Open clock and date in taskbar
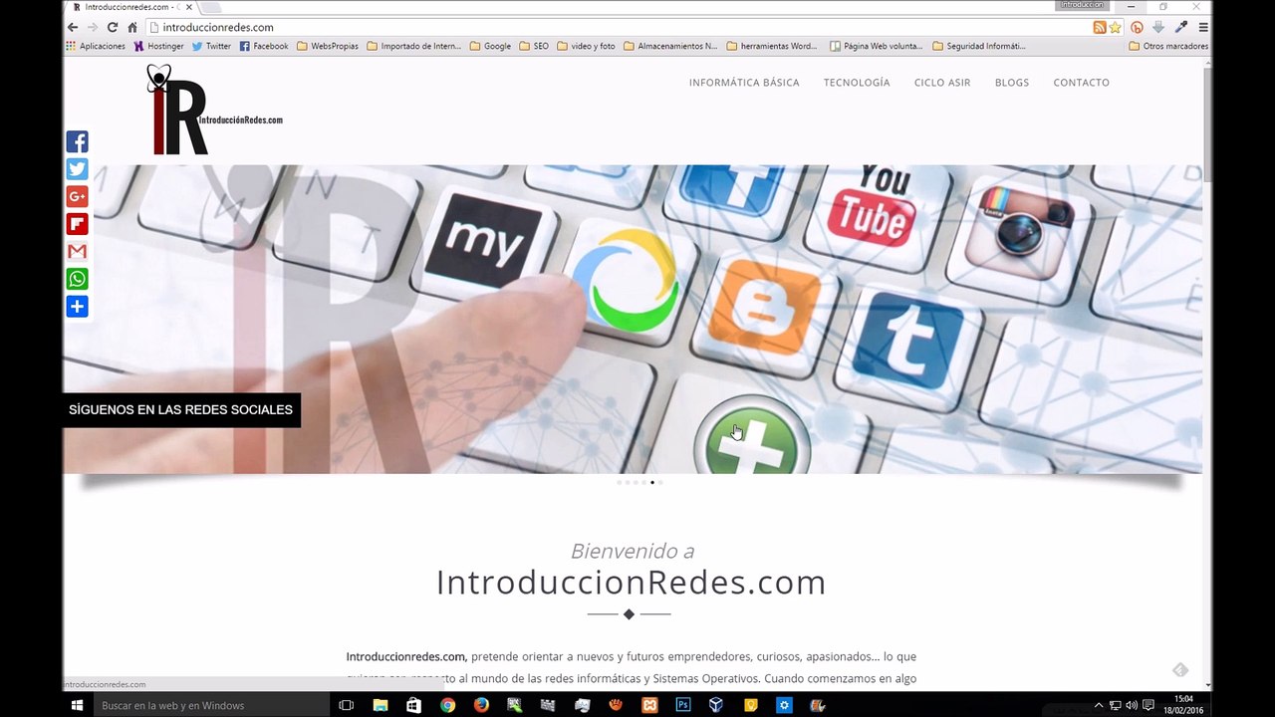 1184,705
